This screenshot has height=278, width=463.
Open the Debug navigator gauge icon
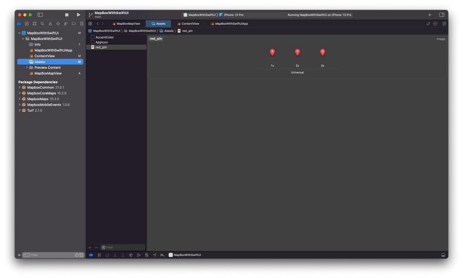(65, 24)
